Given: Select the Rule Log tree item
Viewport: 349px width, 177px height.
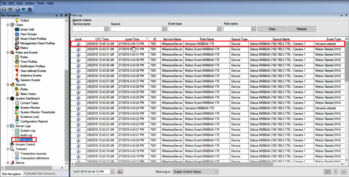Looking at the screenshot, I should [26, 140].
